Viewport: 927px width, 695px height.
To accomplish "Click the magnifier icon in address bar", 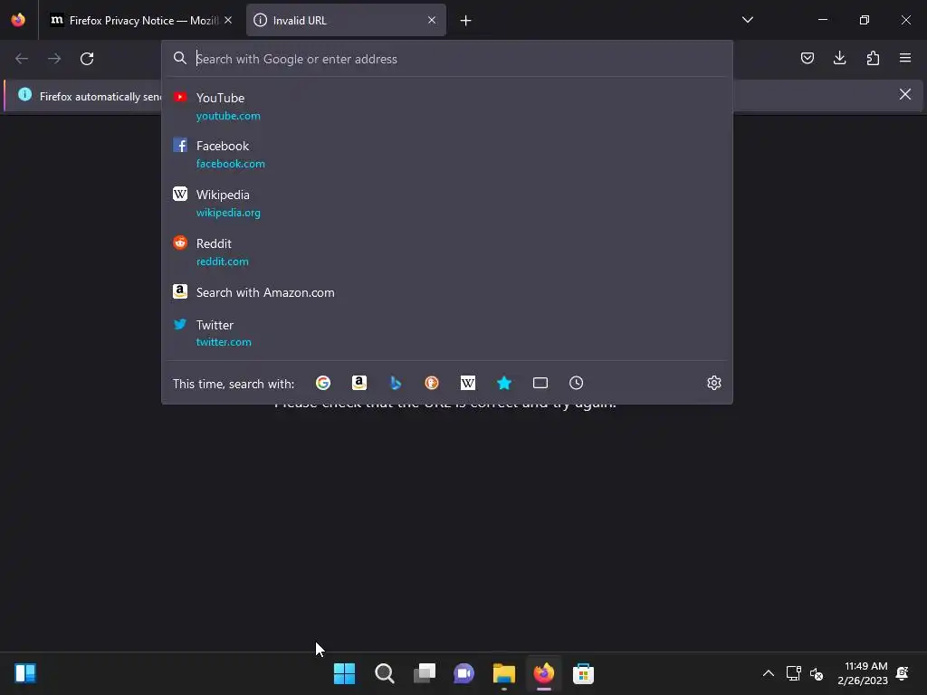I will [180, 58].
